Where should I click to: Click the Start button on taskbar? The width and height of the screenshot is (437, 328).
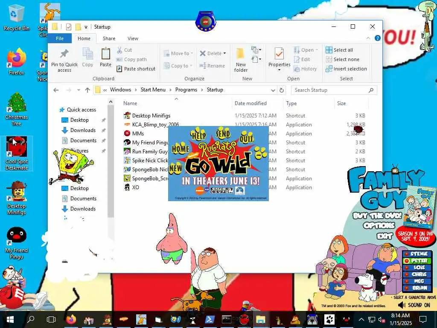click(10, 319)
